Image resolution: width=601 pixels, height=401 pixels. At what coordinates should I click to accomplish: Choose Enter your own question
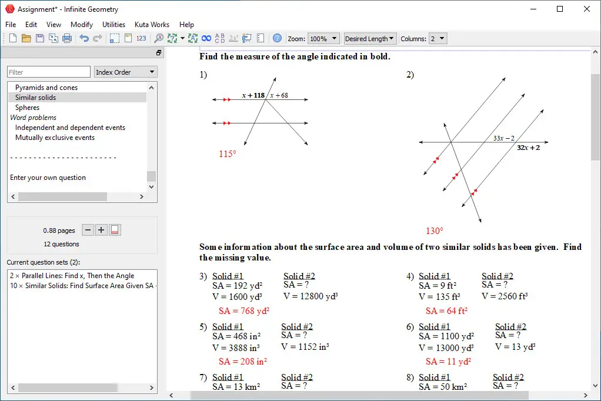coord(48,178)
